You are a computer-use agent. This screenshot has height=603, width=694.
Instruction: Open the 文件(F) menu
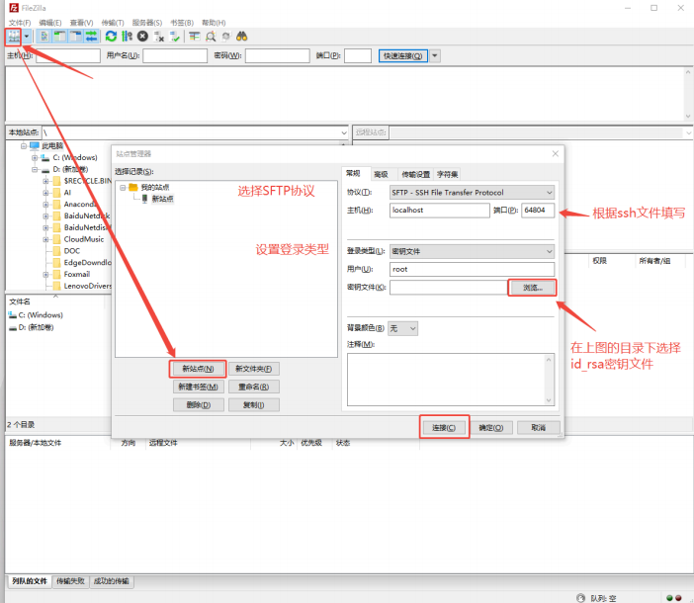click(20, 23)
